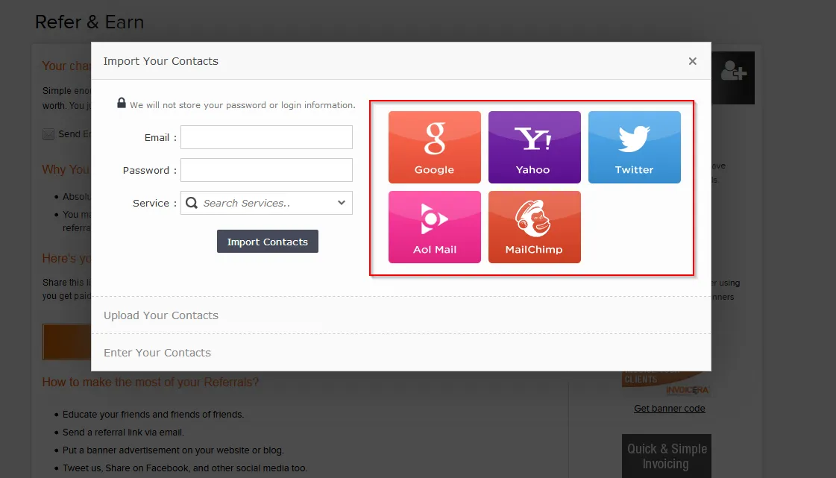The image size is (836, 478).
Task: Open the Get banner code link
Action: (670, 408)
